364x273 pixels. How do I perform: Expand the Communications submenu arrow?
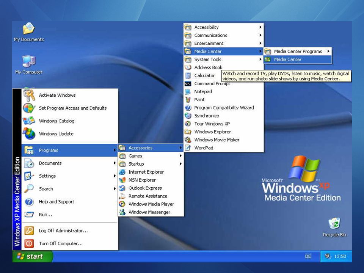coord(260,35)
